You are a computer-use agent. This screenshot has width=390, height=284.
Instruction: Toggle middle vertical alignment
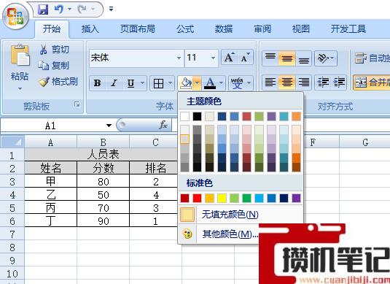pyautogui.click(x=286, y=58)
